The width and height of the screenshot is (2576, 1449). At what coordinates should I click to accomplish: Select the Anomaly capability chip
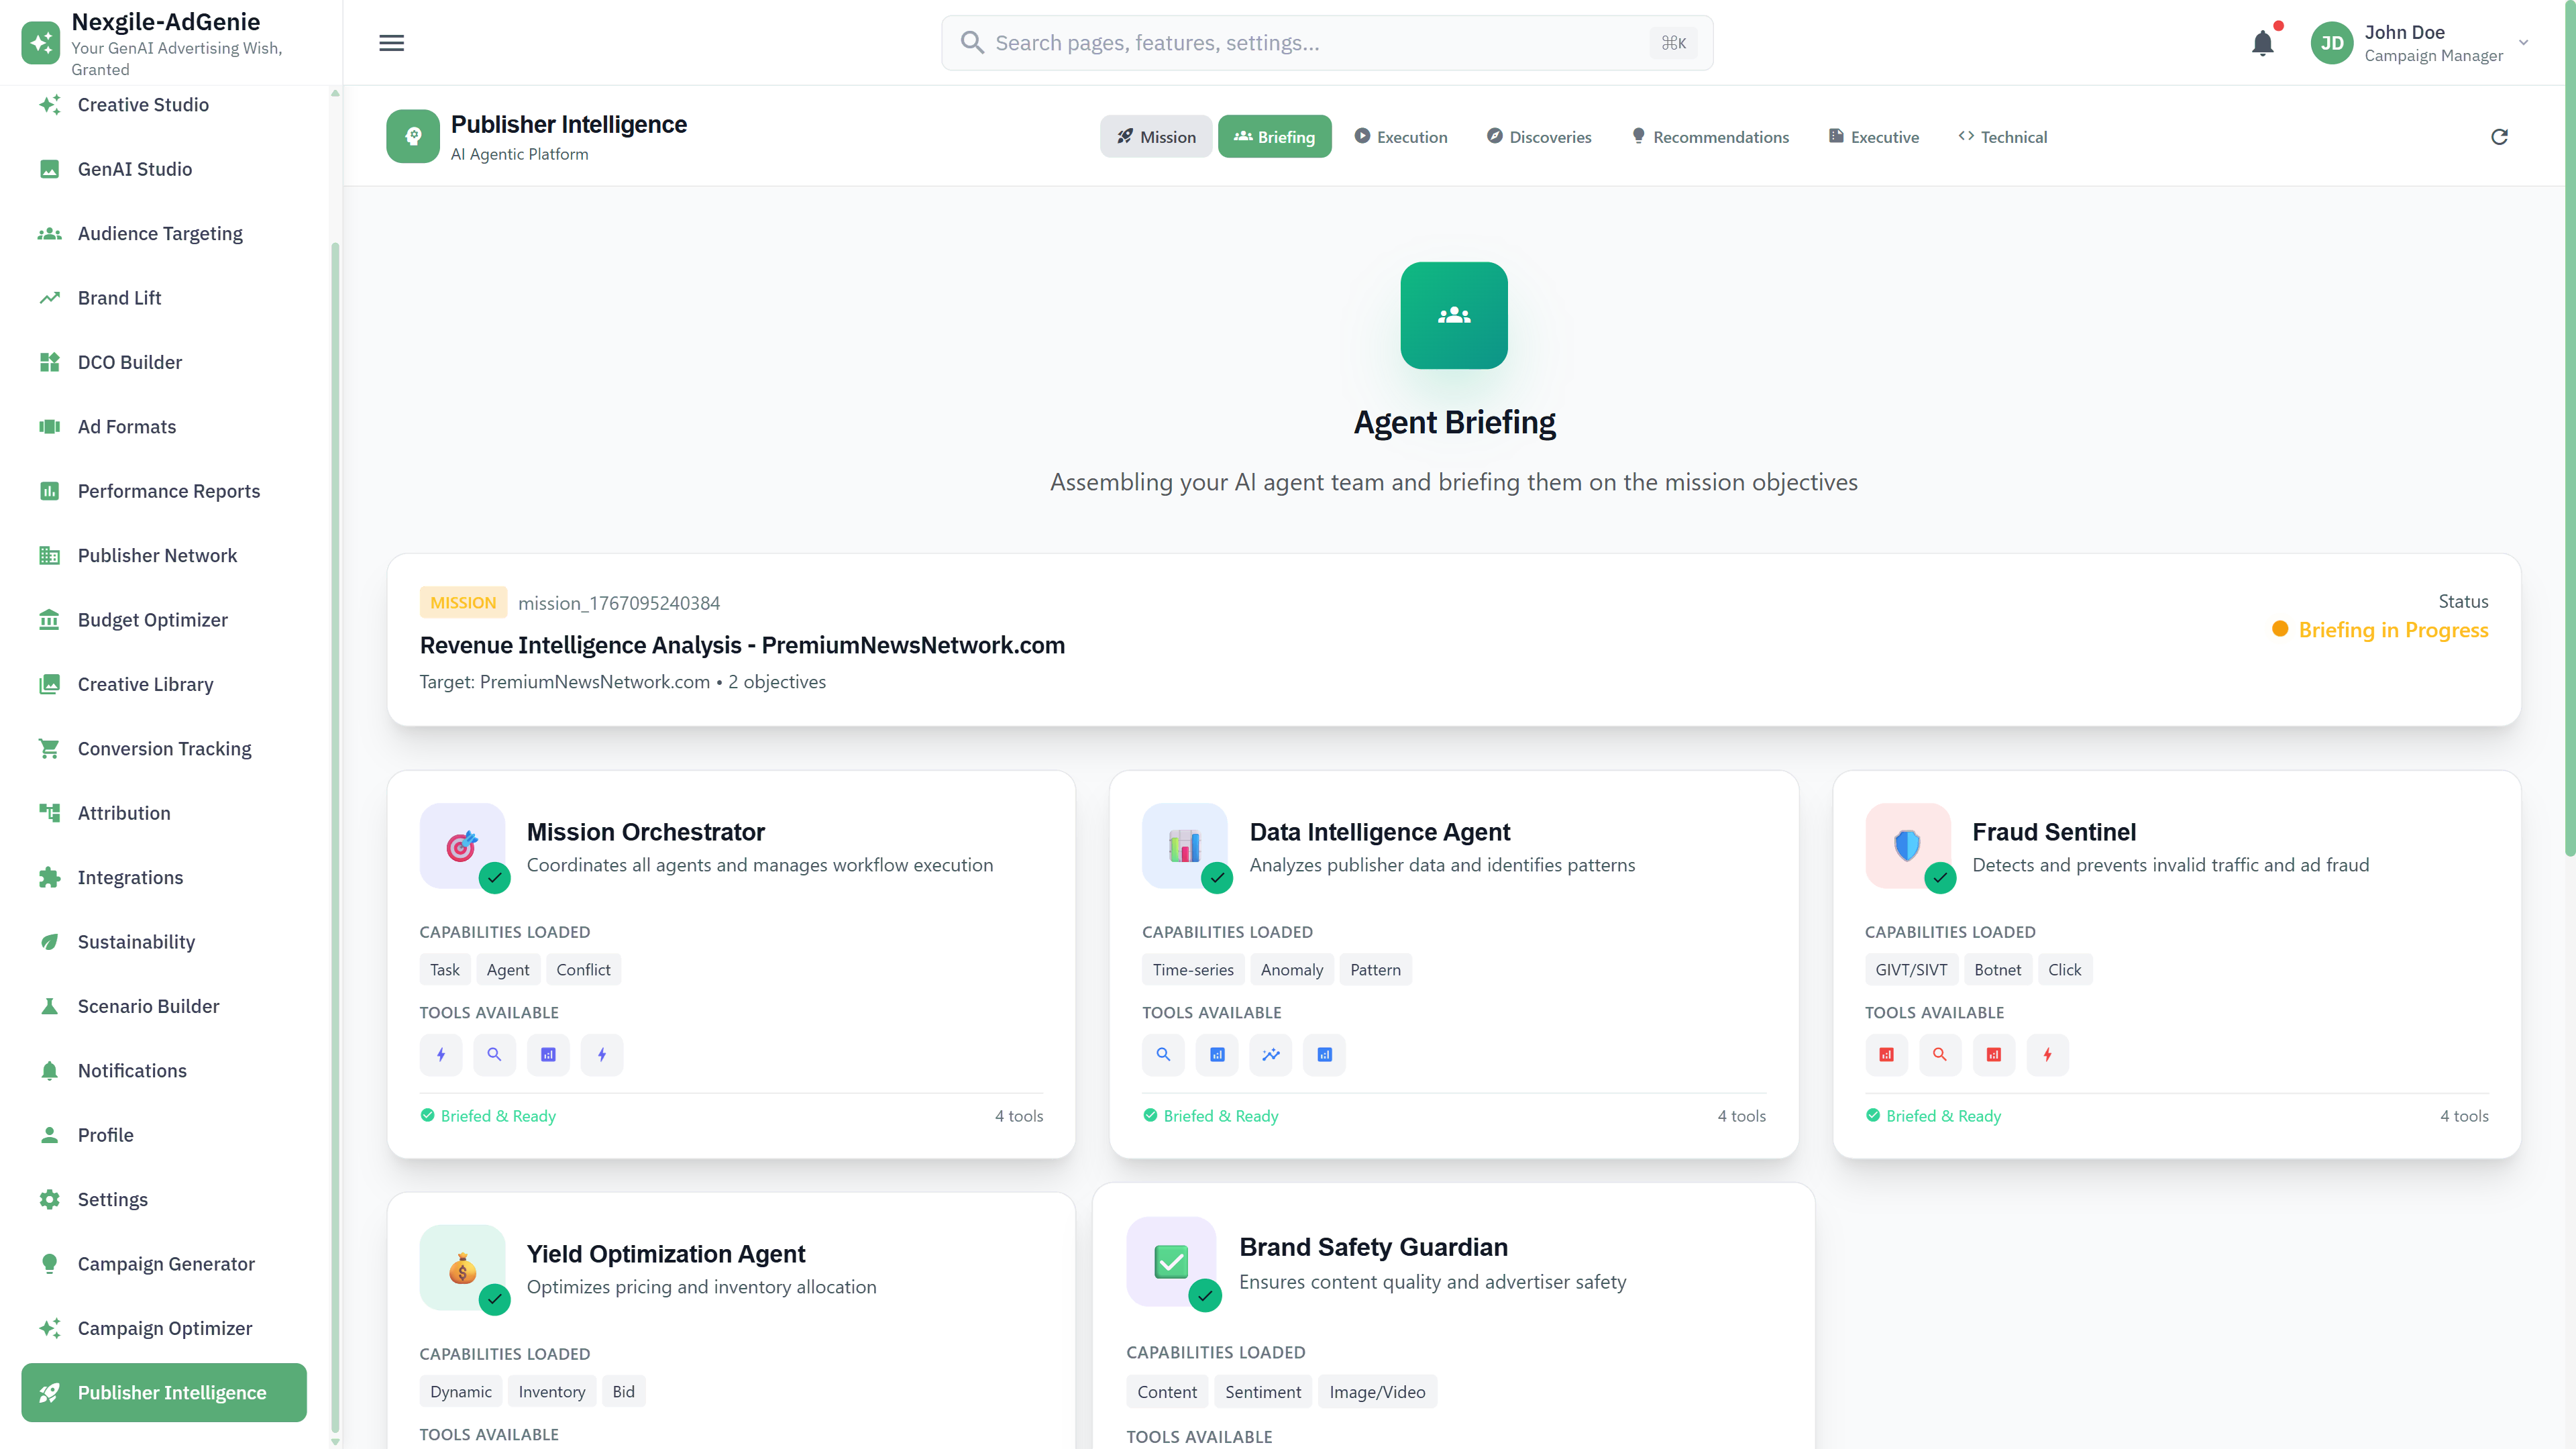(x=1292, y=969)
